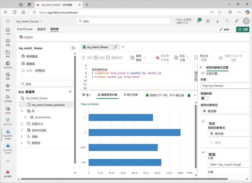Viewport: 252px width, 183px height.
Task: Select the Edit visual tab
Action: [107, 95]
